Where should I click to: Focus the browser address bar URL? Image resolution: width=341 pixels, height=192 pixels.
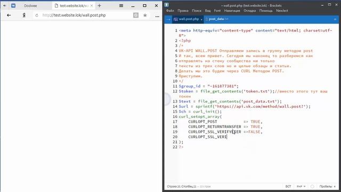74,15
